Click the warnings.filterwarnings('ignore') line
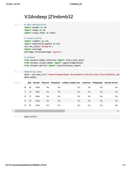Viewport: 131px width, 169px height. (43, 52)
